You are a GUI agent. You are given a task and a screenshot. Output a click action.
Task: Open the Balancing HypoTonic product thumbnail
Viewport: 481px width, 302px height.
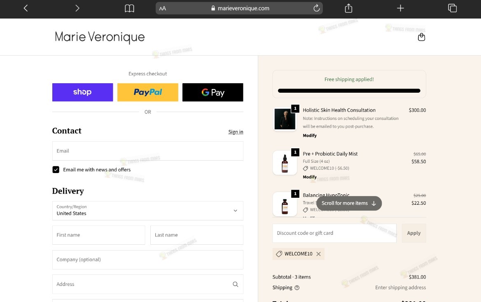tap(285, 204)
